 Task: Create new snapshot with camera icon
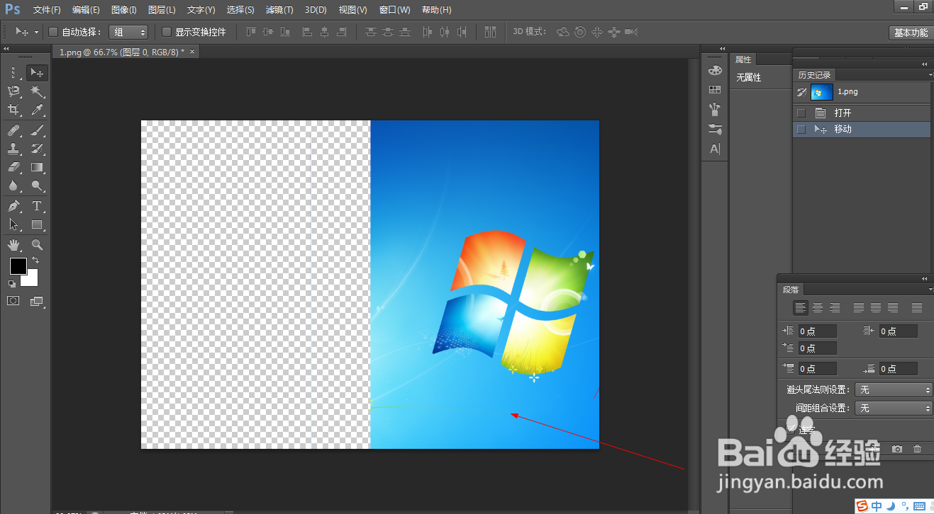tap(897, 449)
